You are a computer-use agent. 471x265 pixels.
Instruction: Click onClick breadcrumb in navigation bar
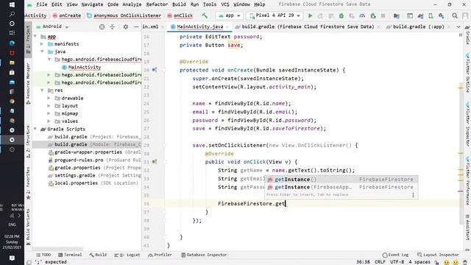[180, 15]
